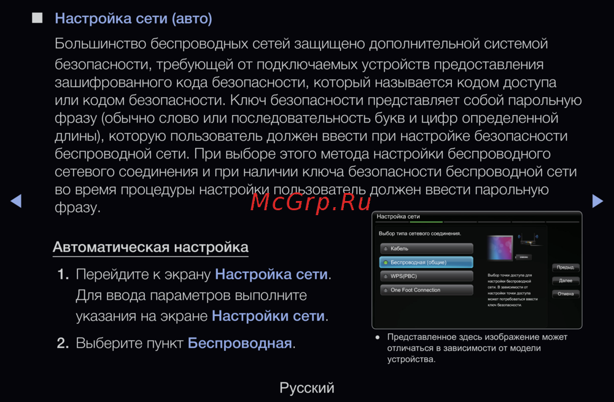Click the Настройка сети (авто) heading
The image size is (614, 402).
point(133,18)
